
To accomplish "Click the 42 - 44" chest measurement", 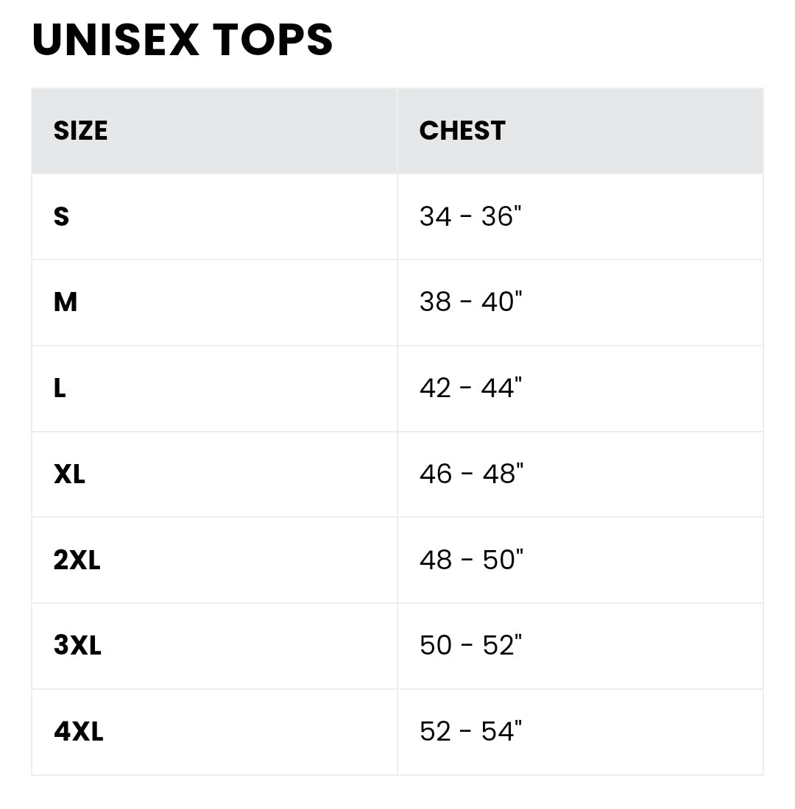I will pyautogui.click(x=470, y=388).
